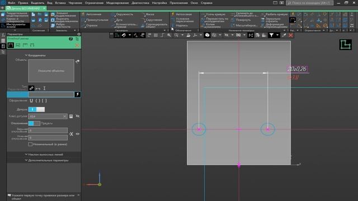Click the filter funnel icon
The image size is (358, 201).
point(271,35)
